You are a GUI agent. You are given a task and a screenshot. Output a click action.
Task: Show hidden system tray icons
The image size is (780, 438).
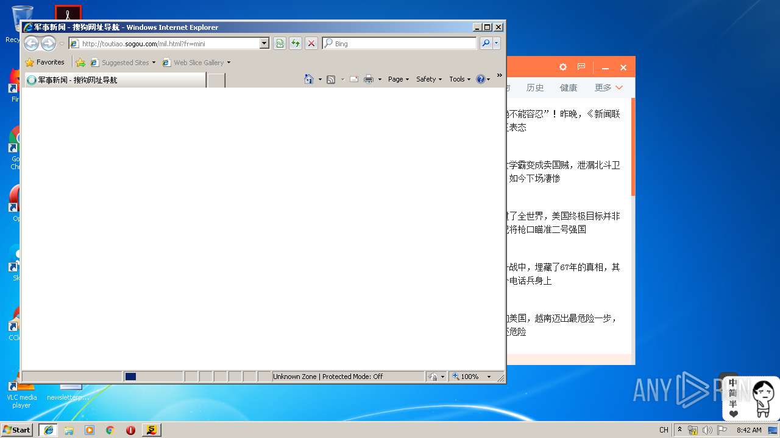pos(679,429)
